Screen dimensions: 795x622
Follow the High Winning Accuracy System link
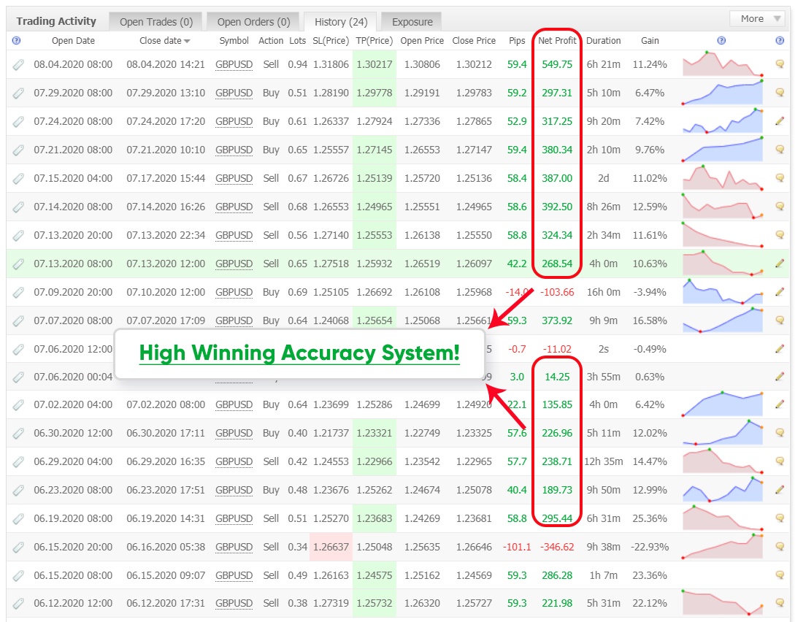click(x=299, y=353)
